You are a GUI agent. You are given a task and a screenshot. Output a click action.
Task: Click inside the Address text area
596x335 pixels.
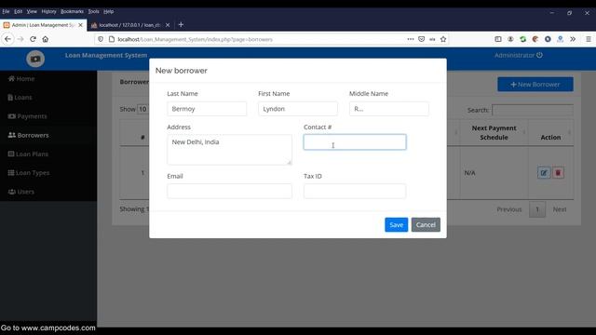point(230,150)
